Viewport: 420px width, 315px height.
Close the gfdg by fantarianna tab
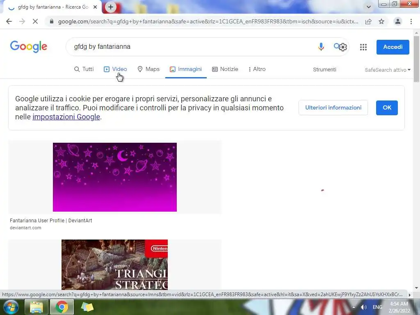95,7
